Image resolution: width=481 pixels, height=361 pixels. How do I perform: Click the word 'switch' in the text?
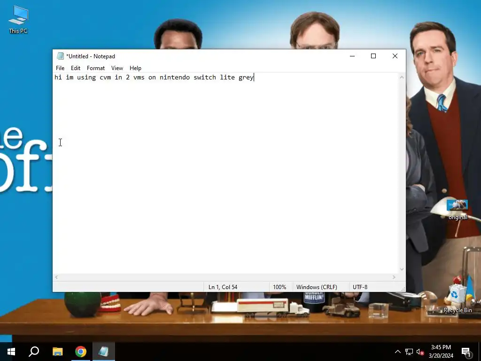tap(205, 78)
